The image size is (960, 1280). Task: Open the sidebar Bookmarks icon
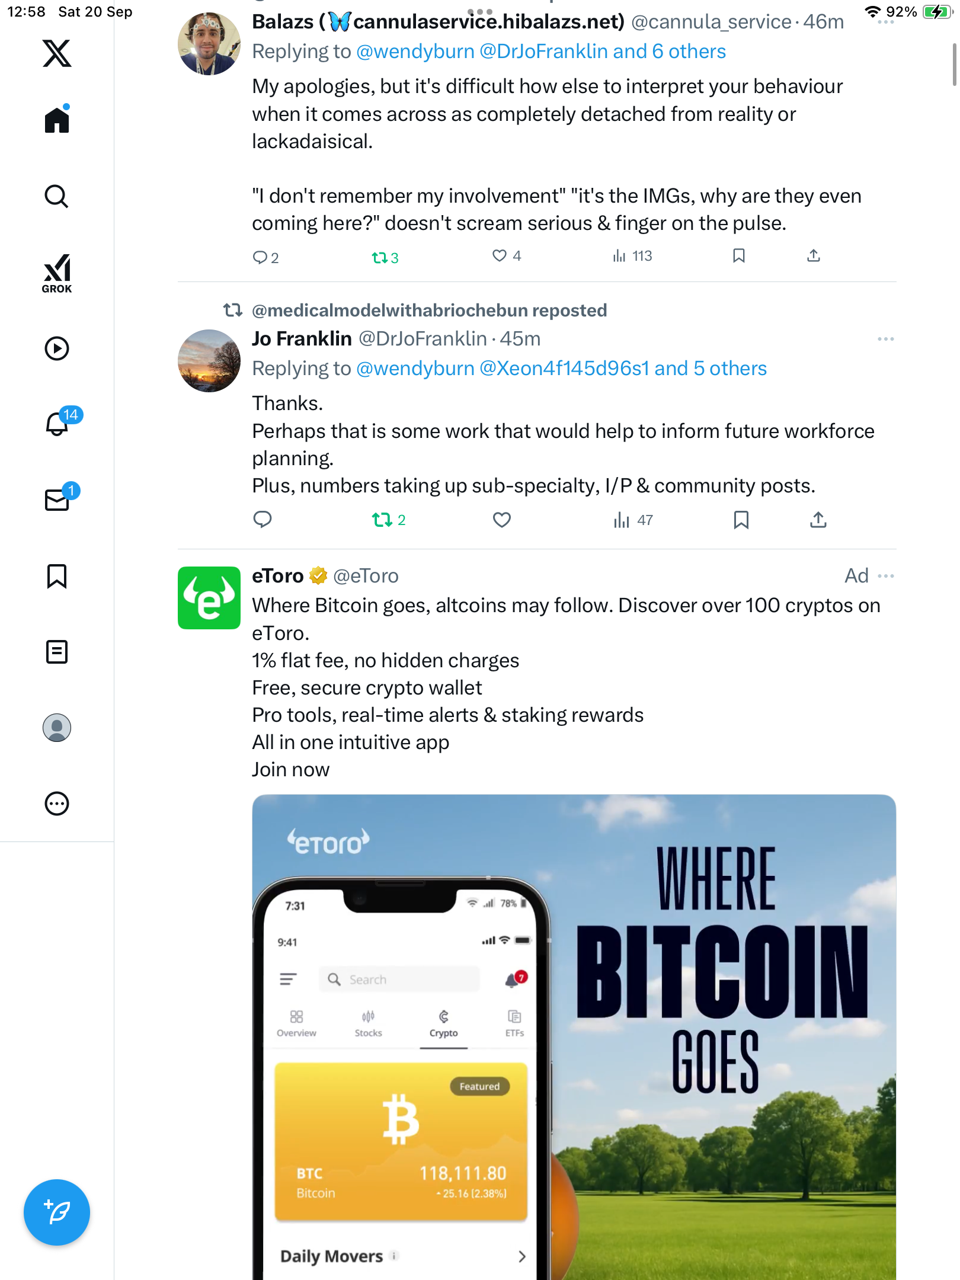click(57, 576)
